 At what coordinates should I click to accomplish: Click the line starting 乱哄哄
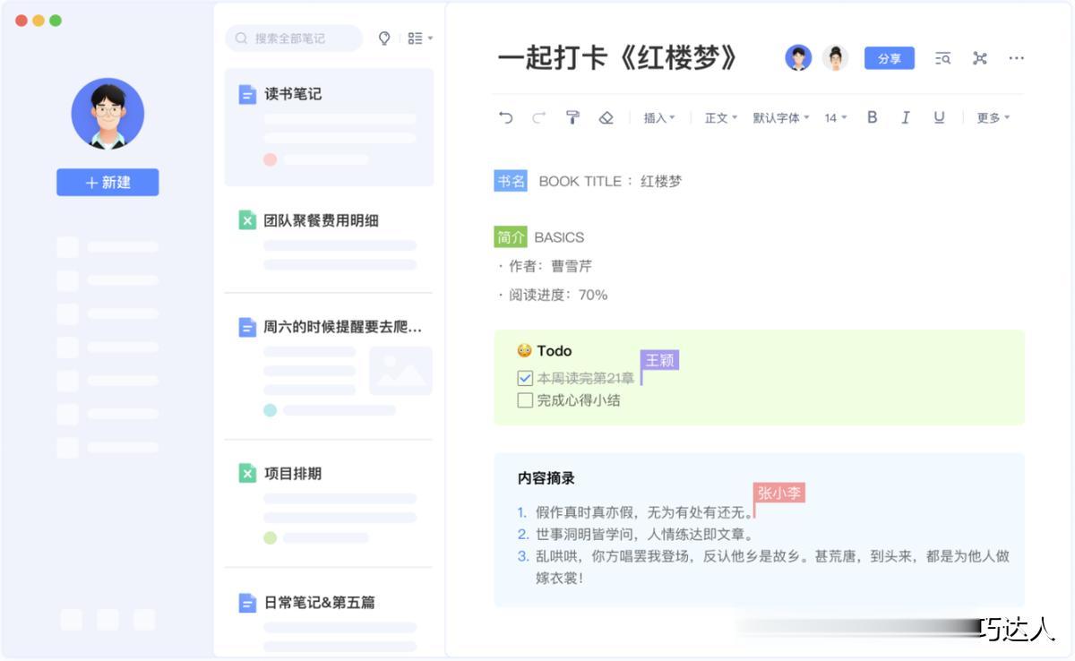tap(772, 567)
